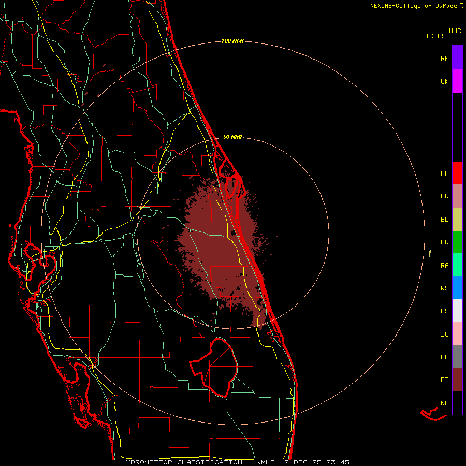Click the 'ND' legend label
Screen dimensions: 466x466
click(444, 403)
